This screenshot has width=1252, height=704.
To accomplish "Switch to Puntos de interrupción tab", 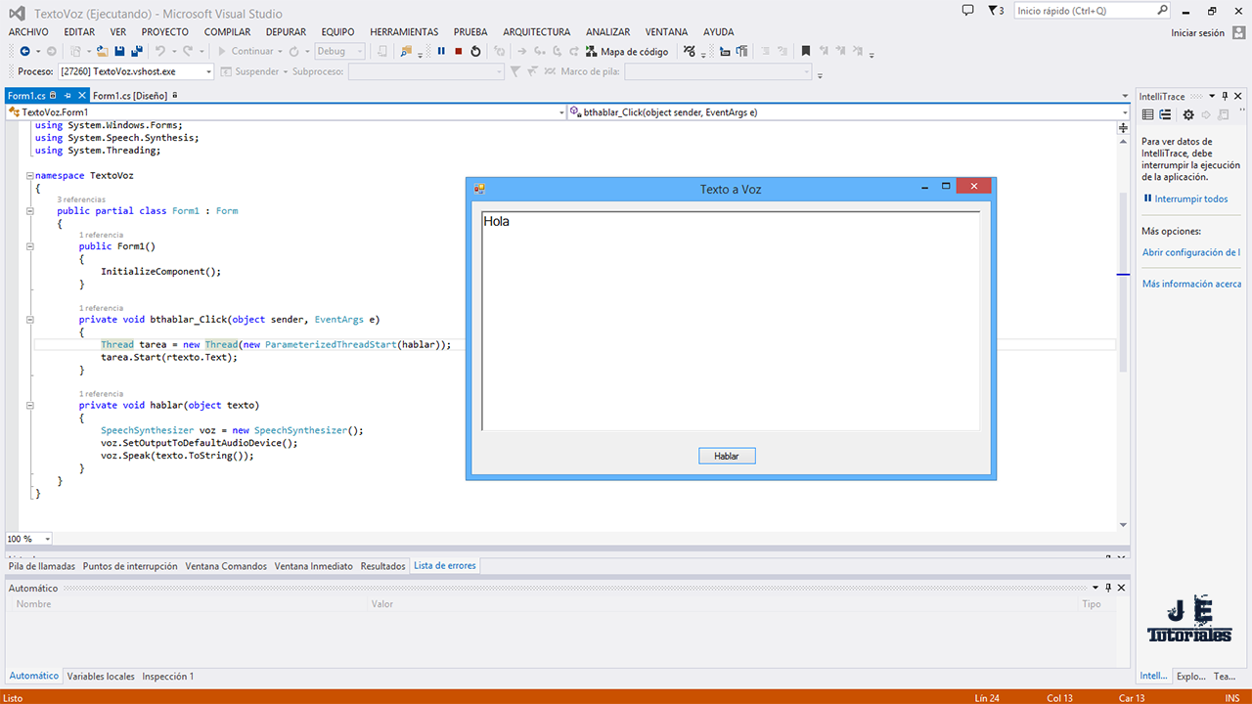I will (130, 566).
